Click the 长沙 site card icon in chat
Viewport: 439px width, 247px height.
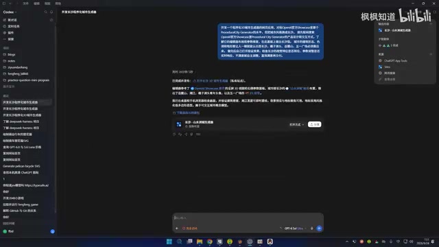coord(179,124)
